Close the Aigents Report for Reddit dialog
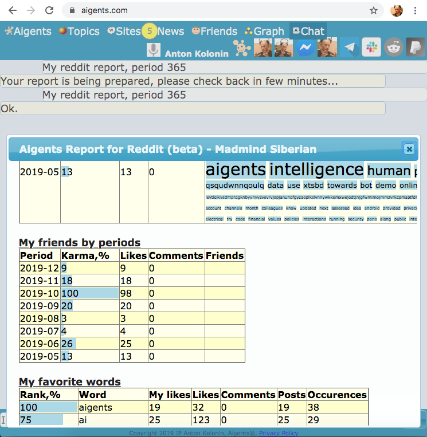Viewport: 427px width, 437px height. [x=409, y=149]
